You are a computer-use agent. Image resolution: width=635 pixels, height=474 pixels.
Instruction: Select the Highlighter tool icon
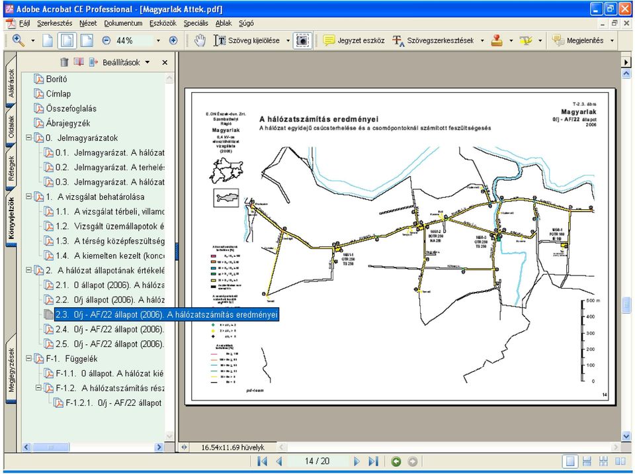click(526, 40)
